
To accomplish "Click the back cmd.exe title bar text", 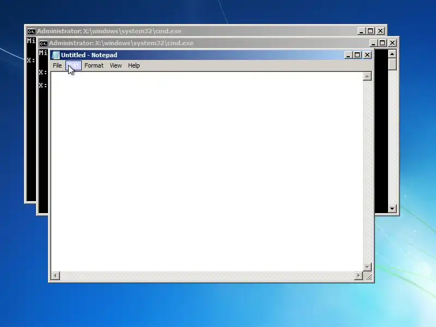I will point(109,31).
